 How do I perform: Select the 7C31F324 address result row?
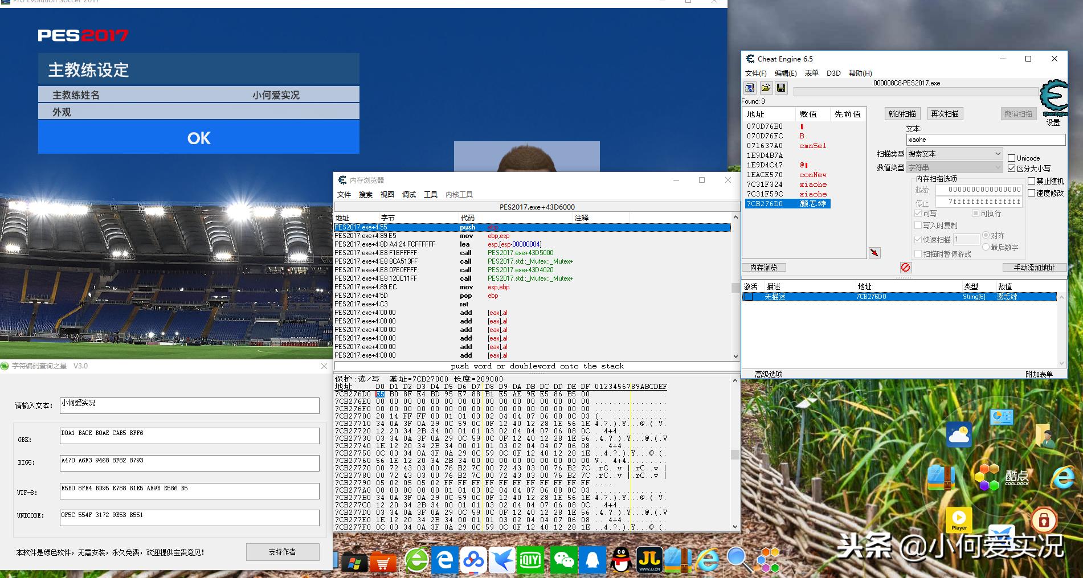click(765, 185)
